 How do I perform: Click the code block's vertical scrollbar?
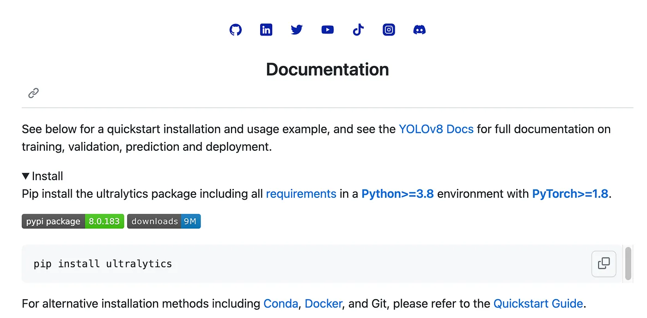click(628, 264)
